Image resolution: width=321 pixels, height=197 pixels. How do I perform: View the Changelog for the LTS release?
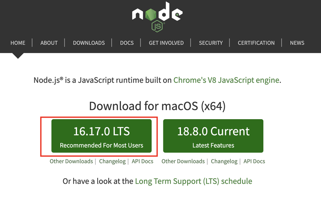point(112,161)
